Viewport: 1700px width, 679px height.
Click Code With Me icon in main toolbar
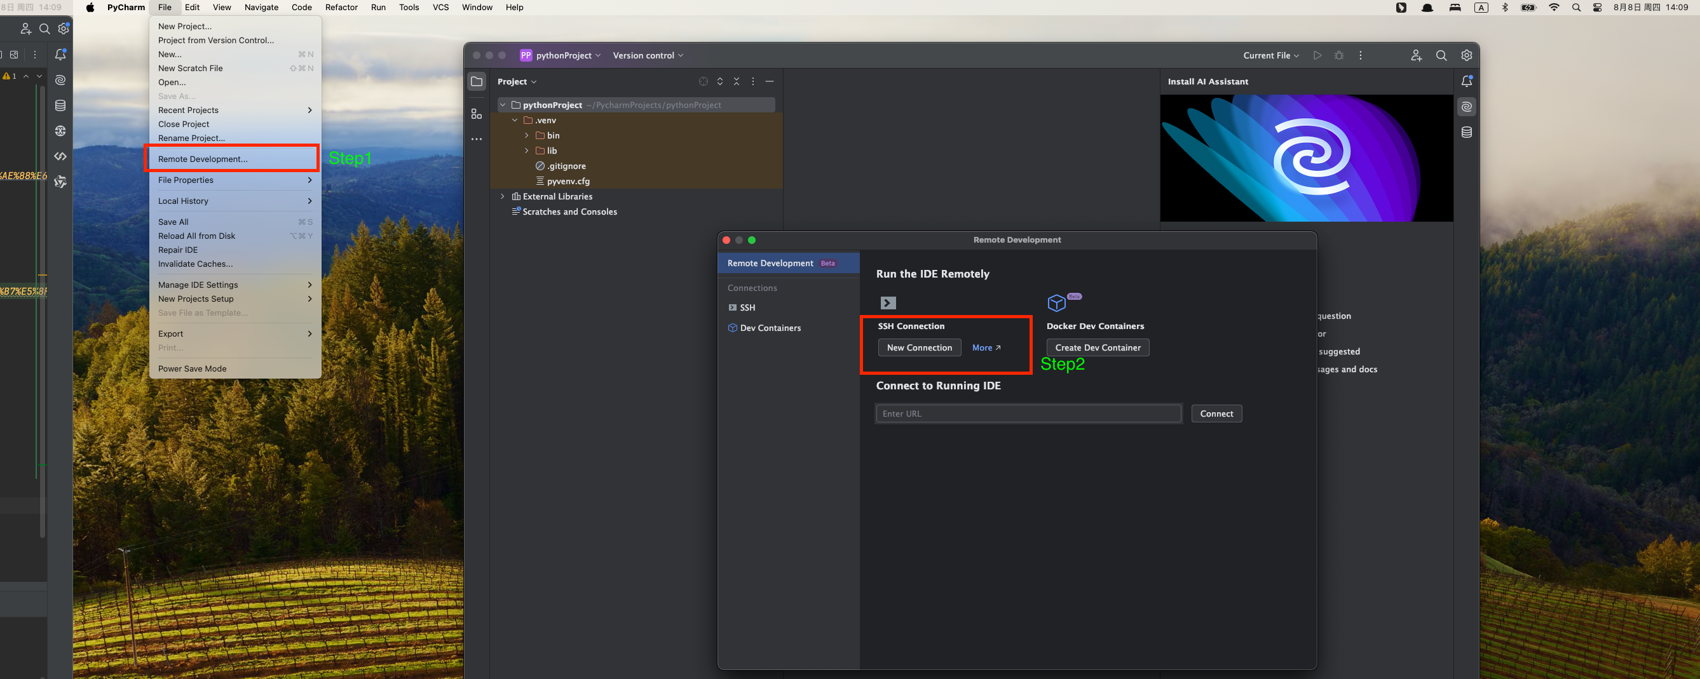(1416, 55)
